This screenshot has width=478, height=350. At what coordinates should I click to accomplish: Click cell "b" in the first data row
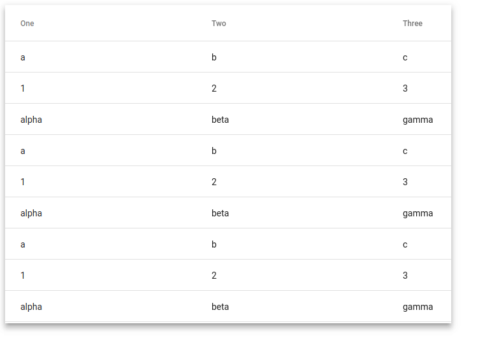(x=214, y=57)
